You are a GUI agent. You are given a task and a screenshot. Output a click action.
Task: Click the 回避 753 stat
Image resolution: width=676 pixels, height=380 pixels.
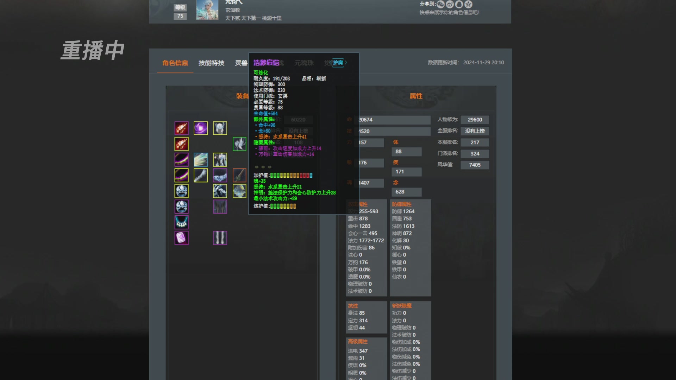pyautogui.click(x=402, y=218)
